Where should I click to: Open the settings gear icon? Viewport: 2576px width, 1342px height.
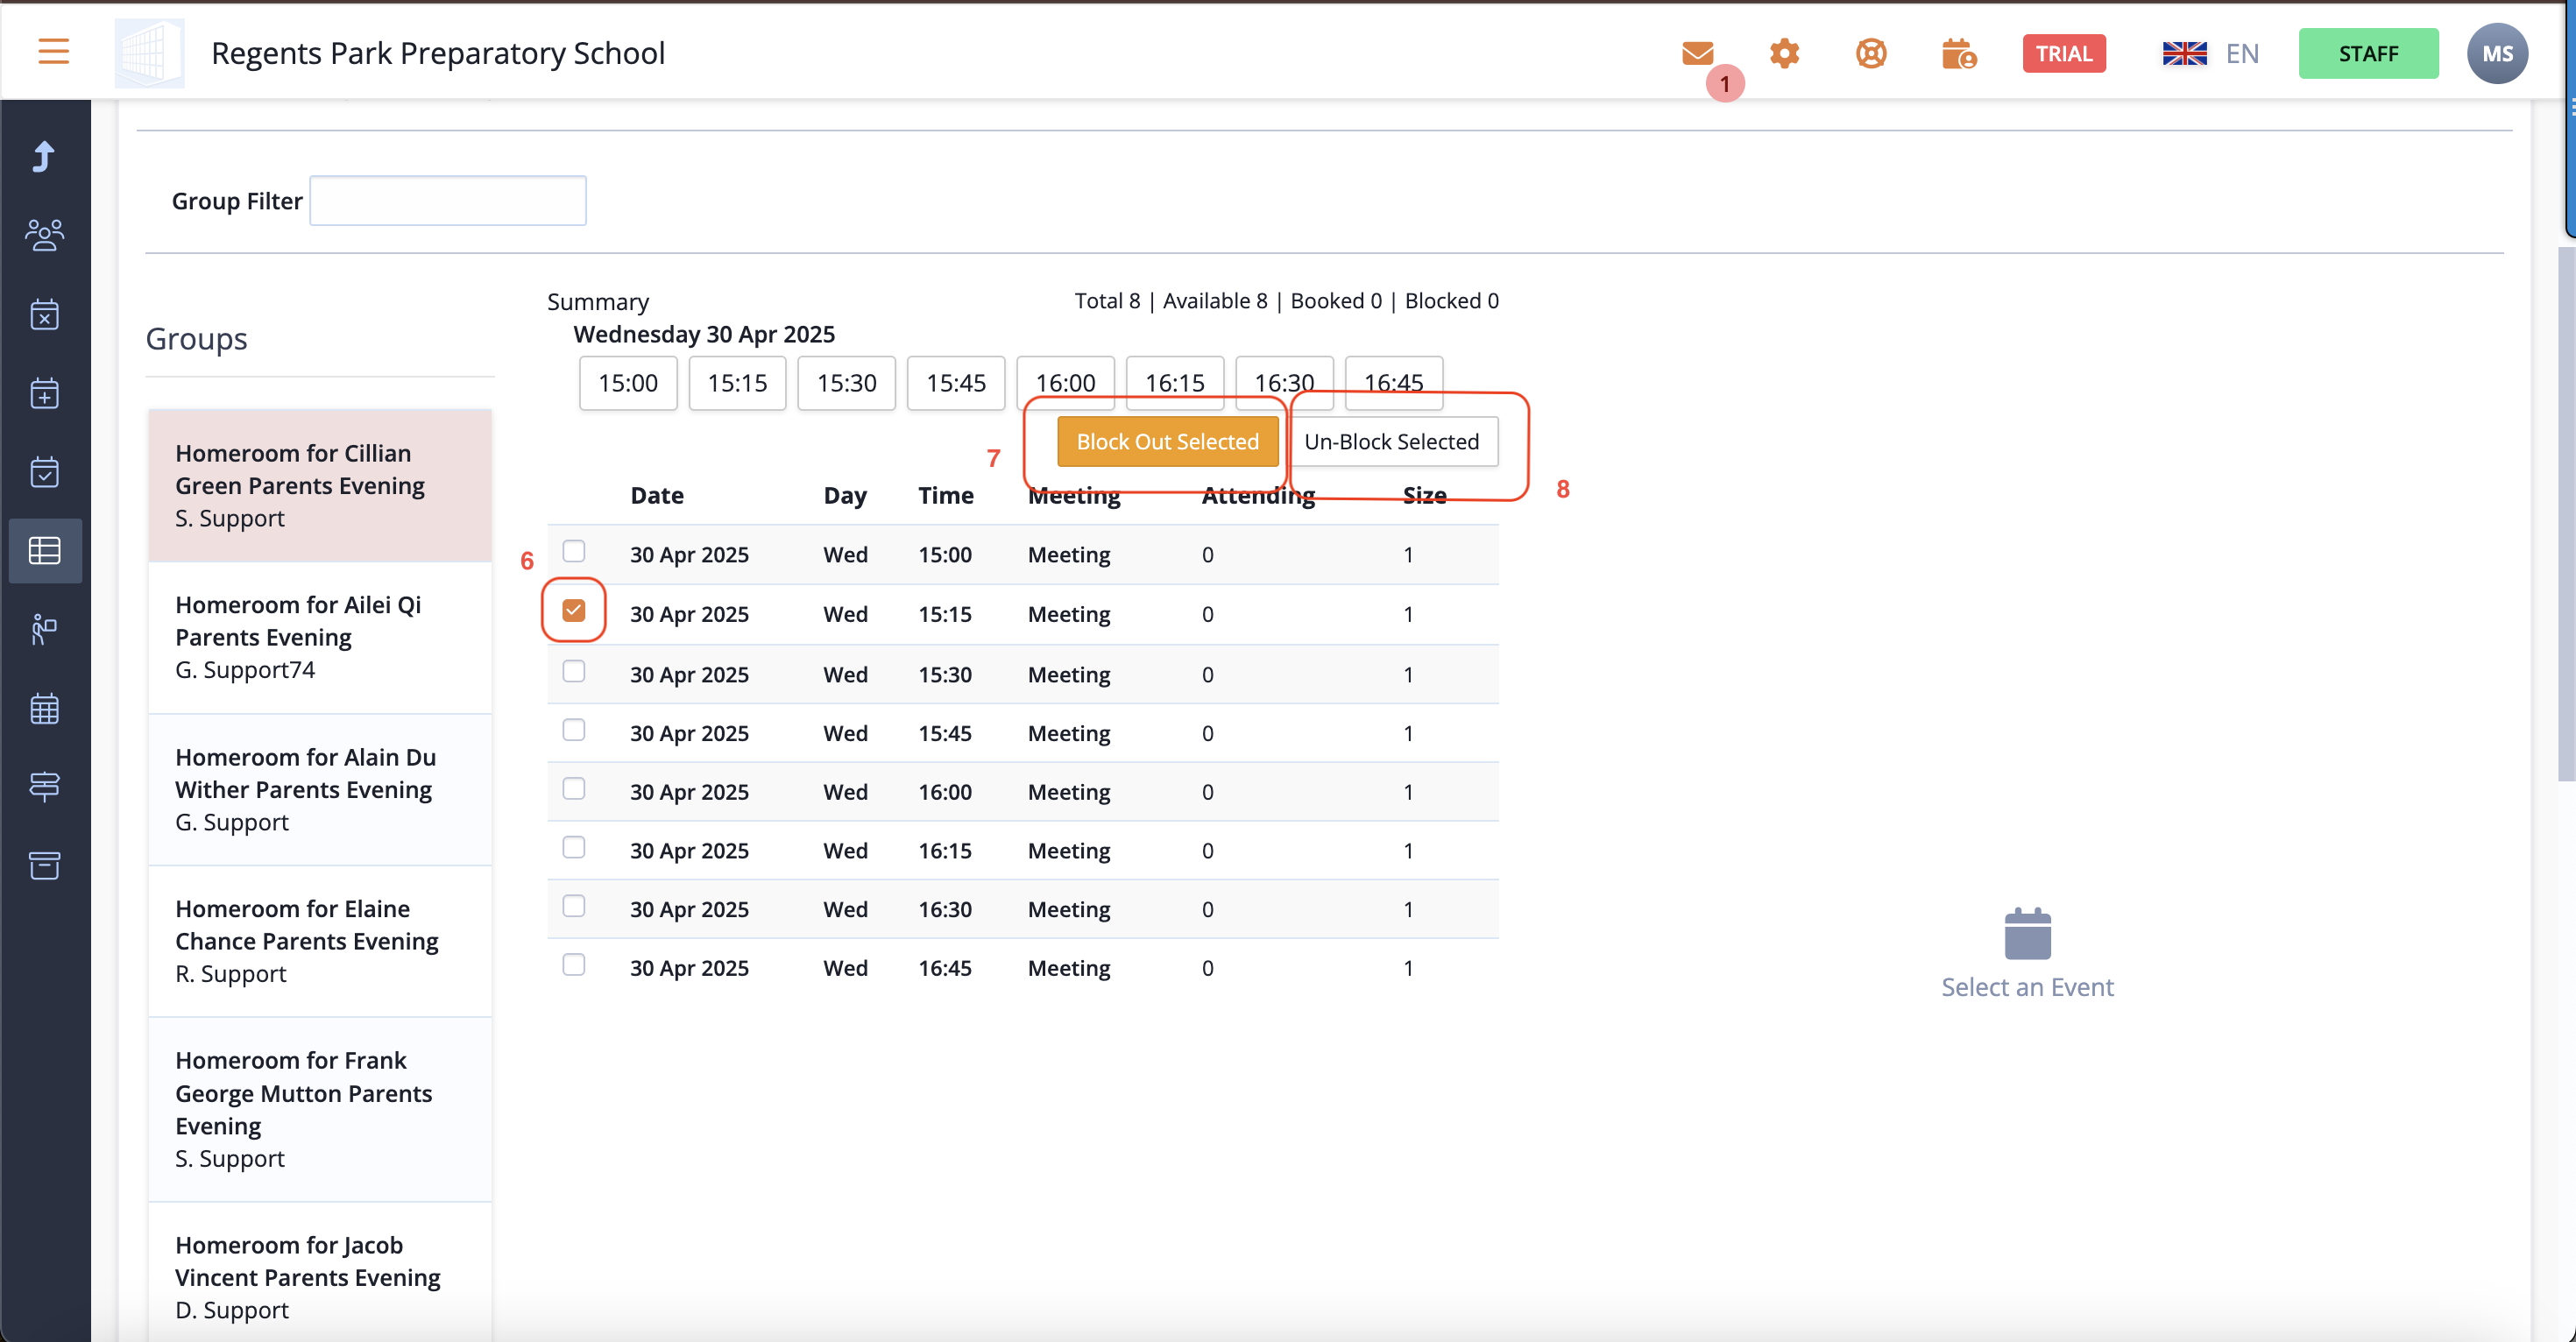coord(1784,53)
